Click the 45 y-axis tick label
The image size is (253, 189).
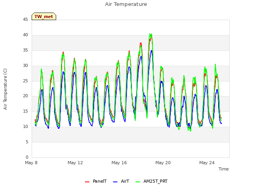25,19
